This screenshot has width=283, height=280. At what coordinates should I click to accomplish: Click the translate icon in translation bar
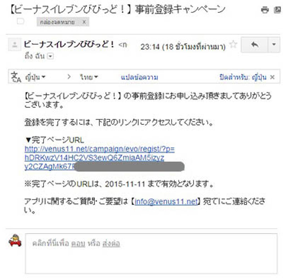[x=16, y=77]
